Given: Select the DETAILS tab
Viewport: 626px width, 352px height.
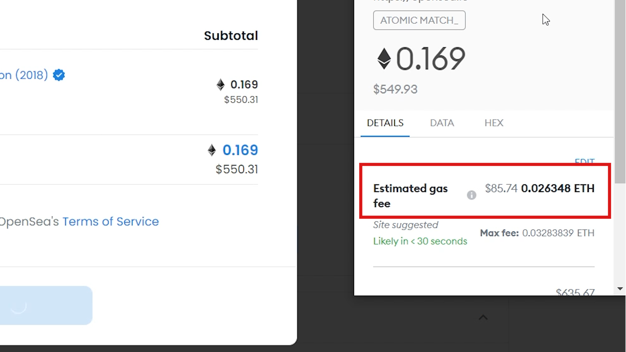Looking at the screenshot, I should (x=385, y=123).
